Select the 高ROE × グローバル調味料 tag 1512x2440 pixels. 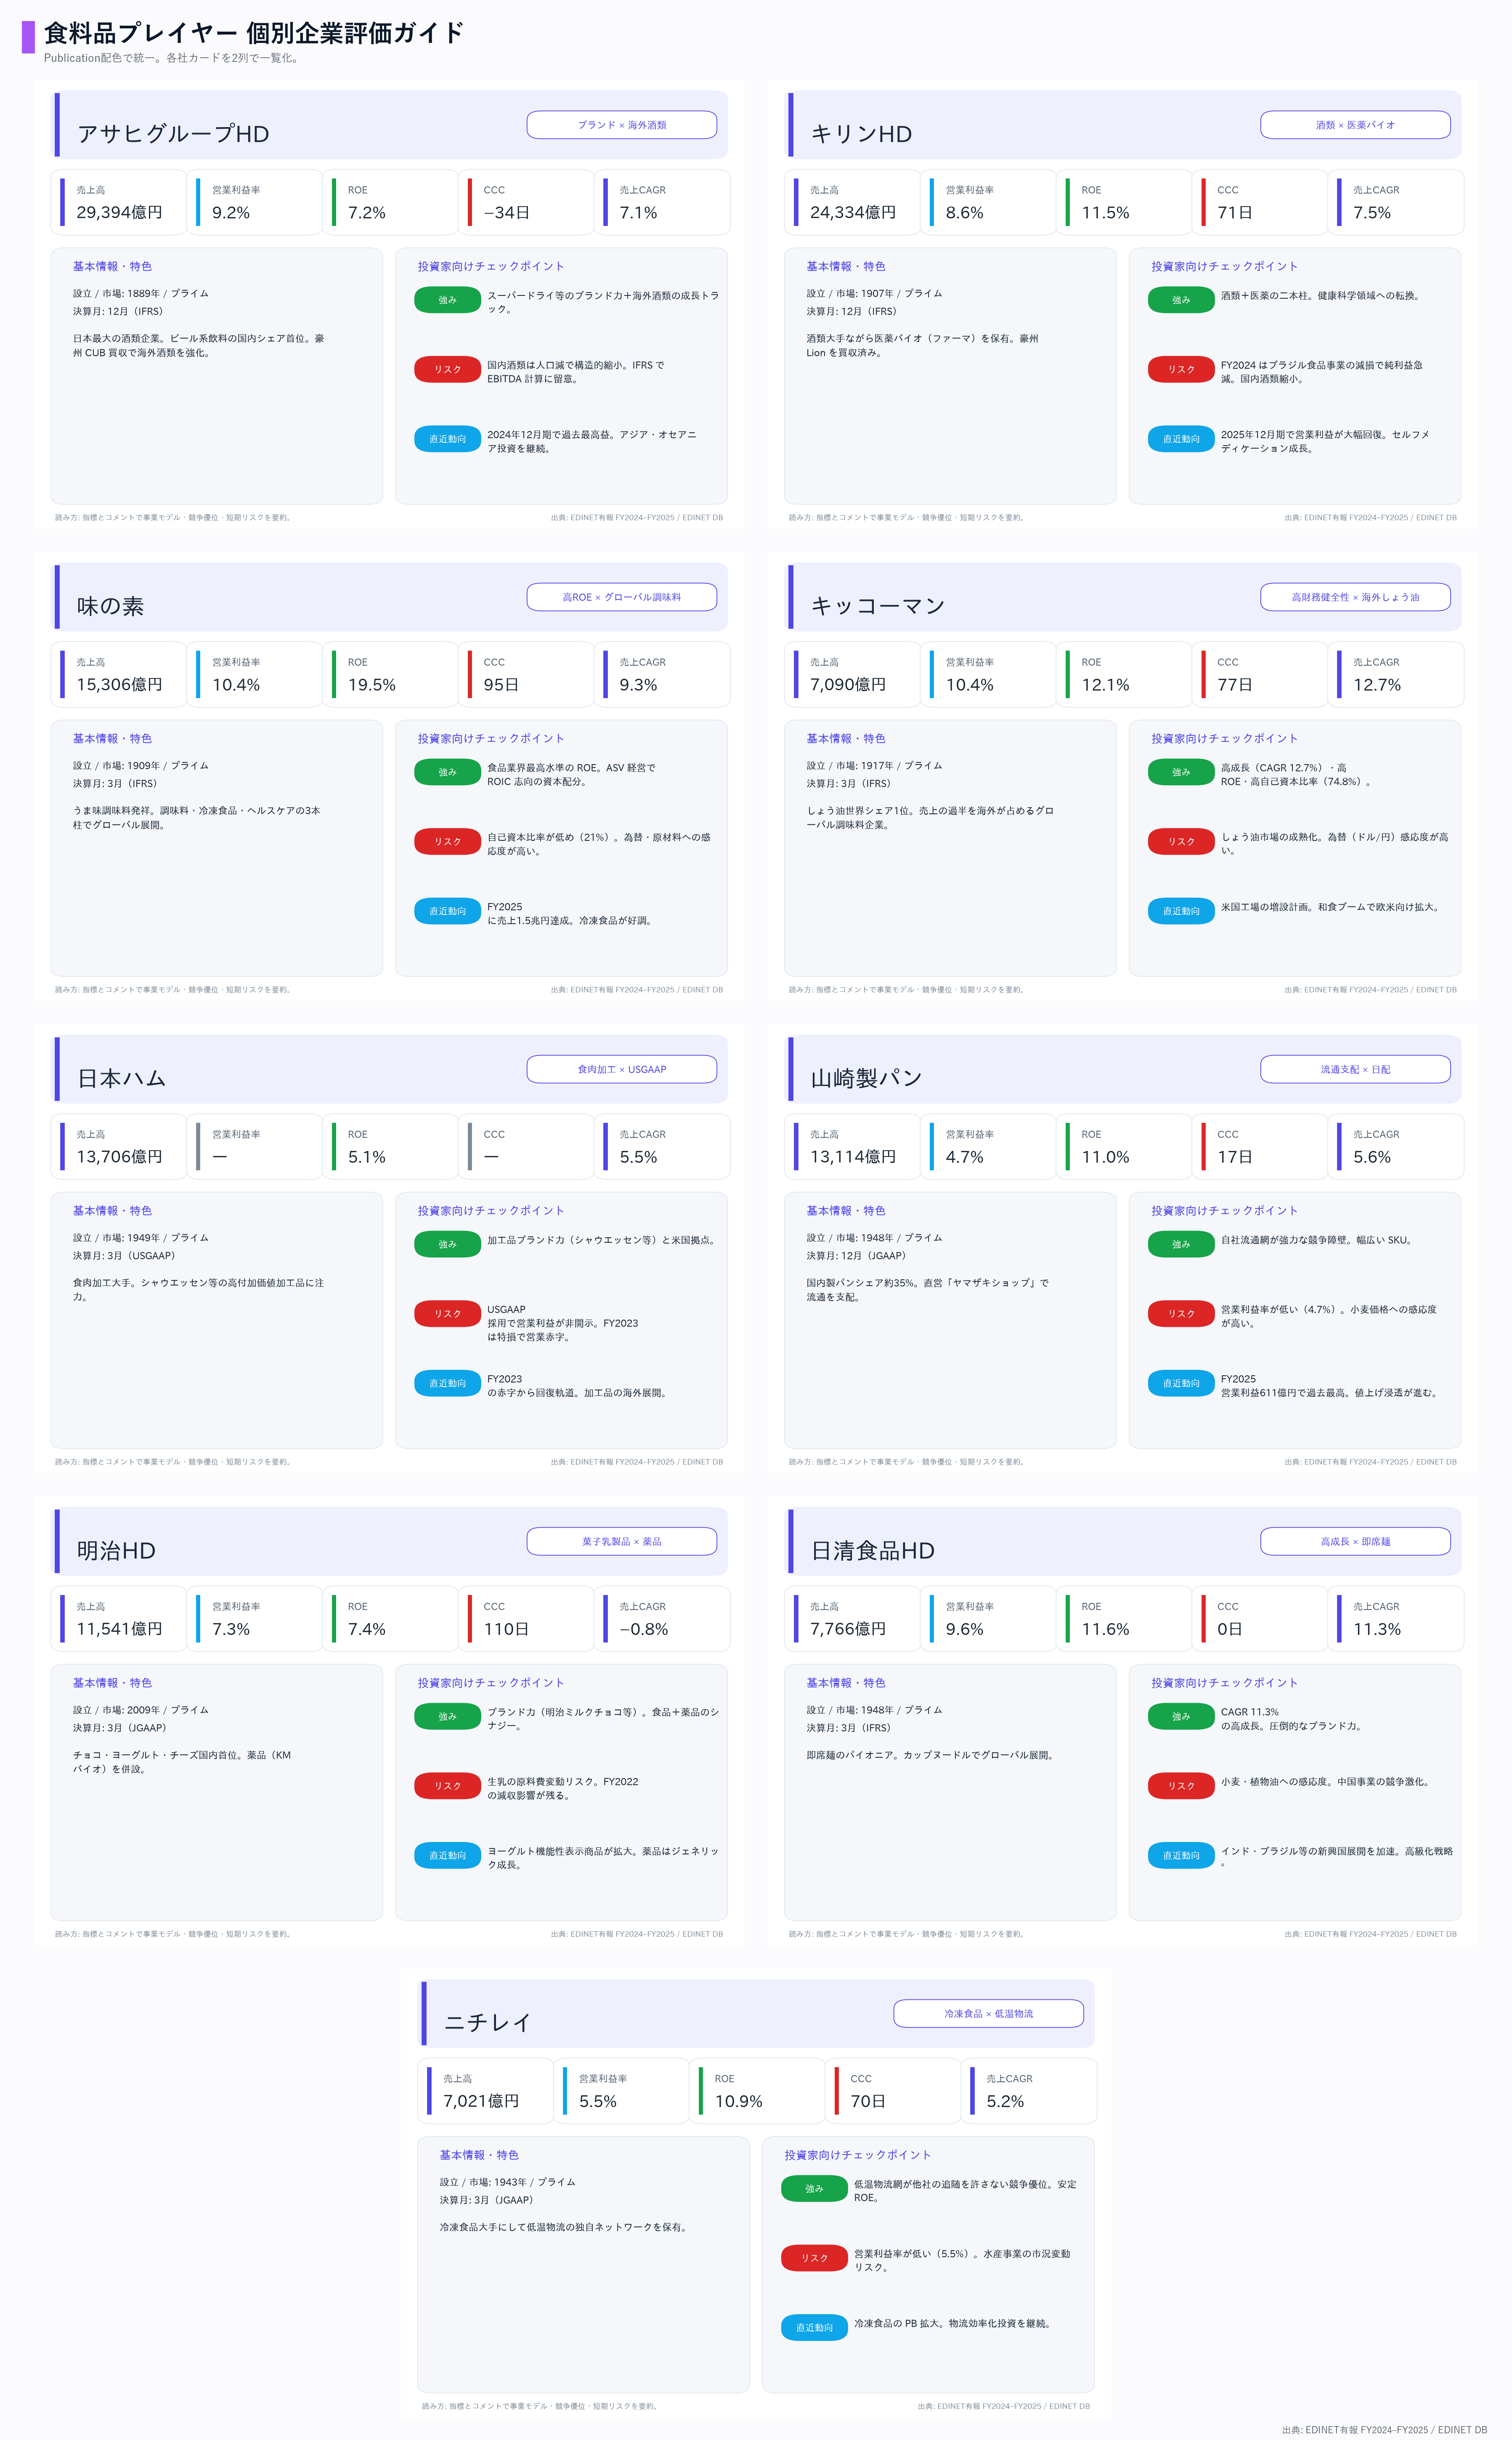pos(621,597)
